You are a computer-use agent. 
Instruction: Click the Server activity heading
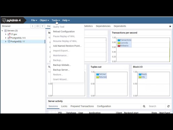point(55,101)
